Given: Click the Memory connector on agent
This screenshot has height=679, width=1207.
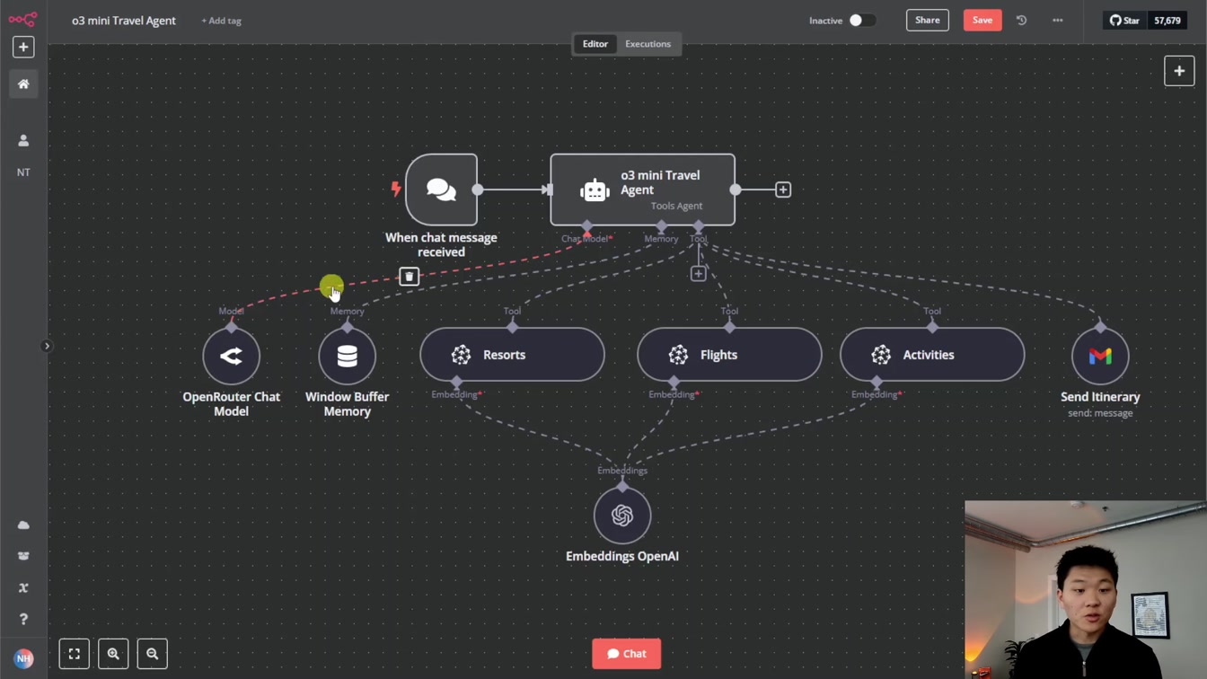Looking at the screenshot, I should point(661,226).
